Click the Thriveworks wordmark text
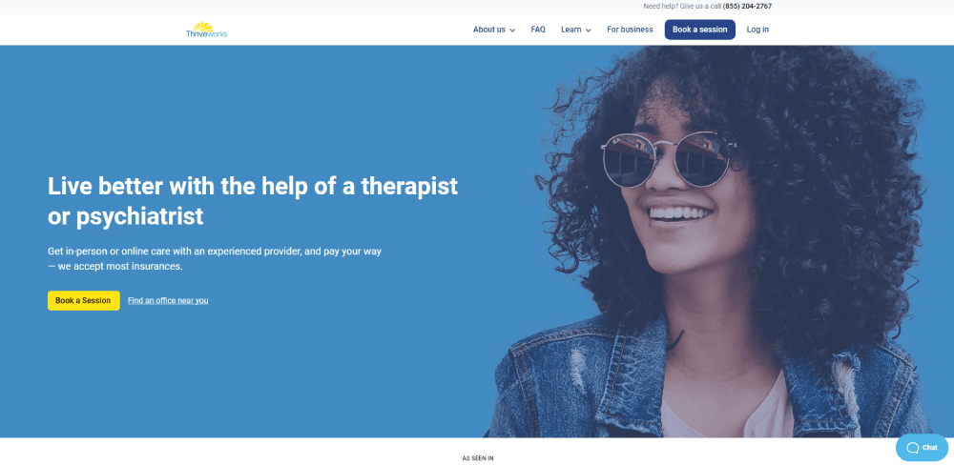Viewport: 954px width, 465px height. click(207, 34)
